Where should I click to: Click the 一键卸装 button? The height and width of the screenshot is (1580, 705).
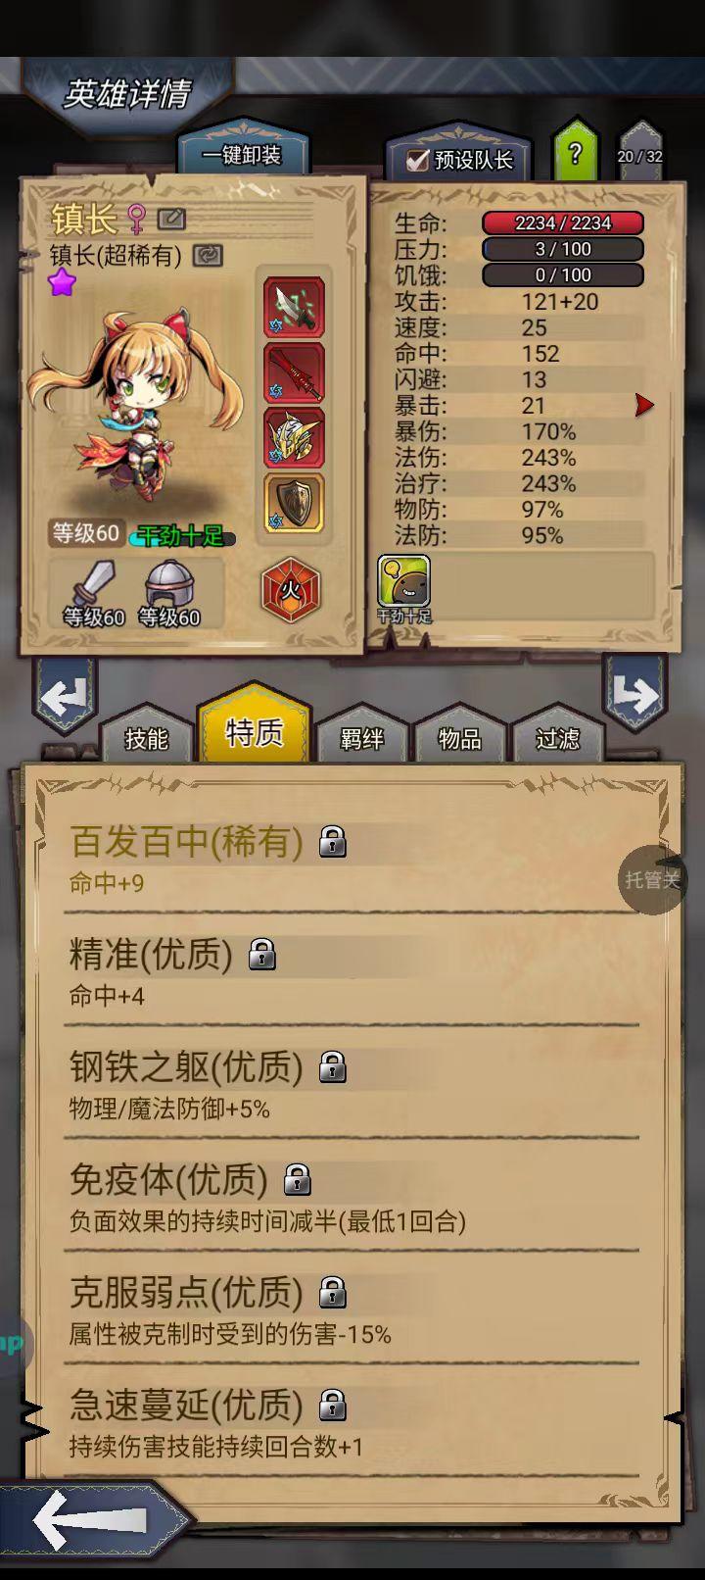point(242,155)
